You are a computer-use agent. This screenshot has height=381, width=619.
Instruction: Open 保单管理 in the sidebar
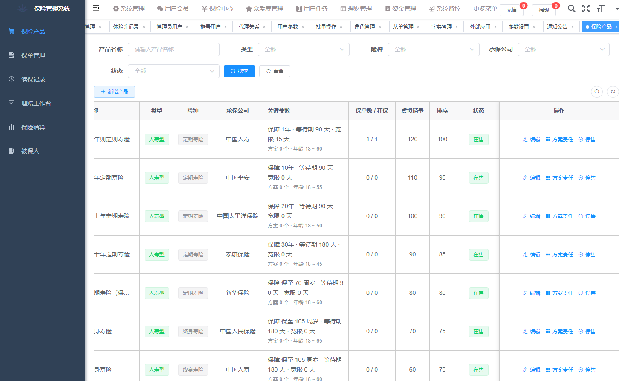pyautogui.click(x=43, y=55)
